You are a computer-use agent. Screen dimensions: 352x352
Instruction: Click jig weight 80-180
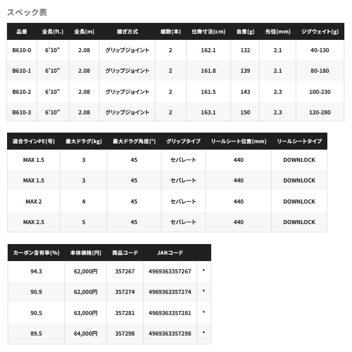point(320,71)
